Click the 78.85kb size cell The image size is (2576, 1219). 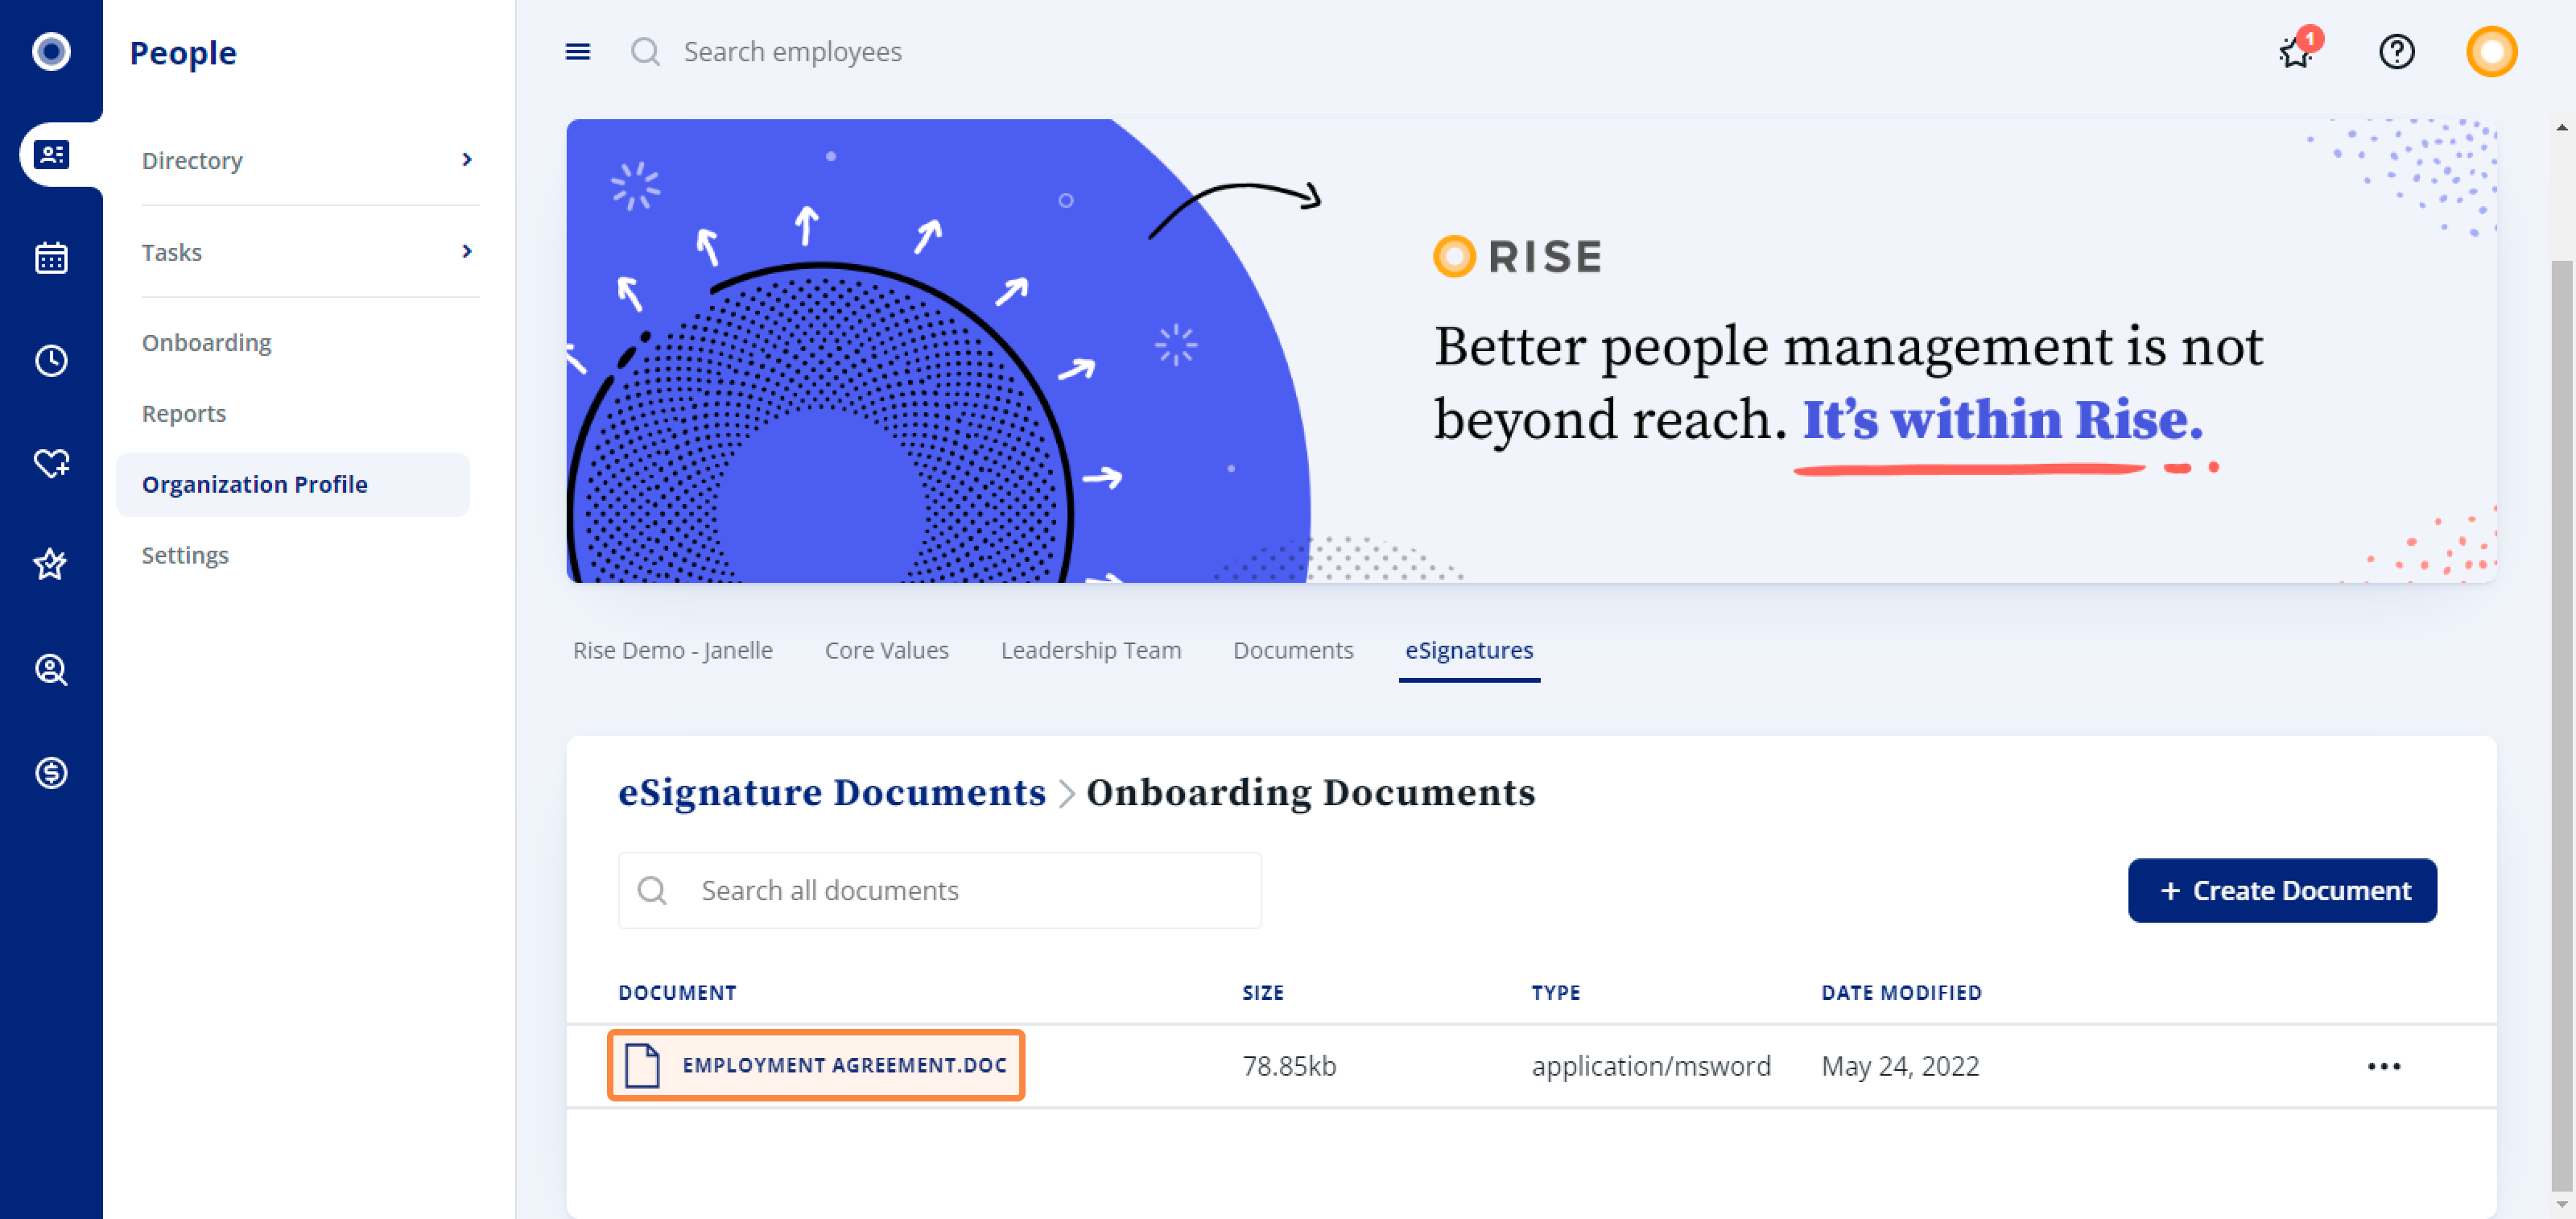pyautogui.click(x=1288, y=1066)
